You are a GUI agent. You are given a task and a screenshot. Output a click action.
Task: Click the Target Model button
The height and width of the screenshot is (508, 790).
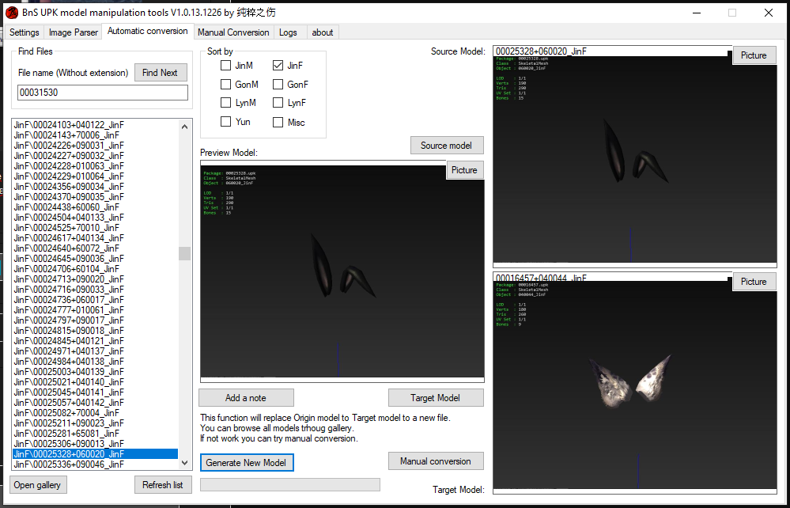click(436, 398)
